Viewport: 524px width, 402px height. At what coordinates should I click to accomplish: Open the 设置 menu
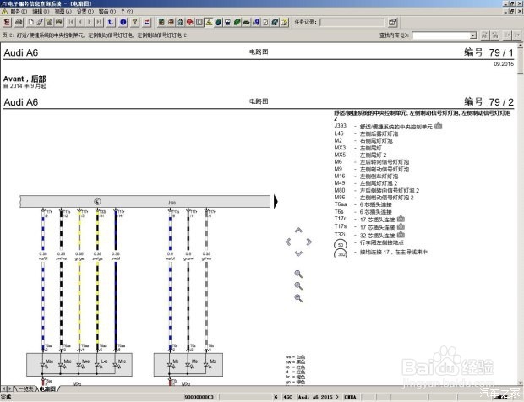click(x=85, y=11)
